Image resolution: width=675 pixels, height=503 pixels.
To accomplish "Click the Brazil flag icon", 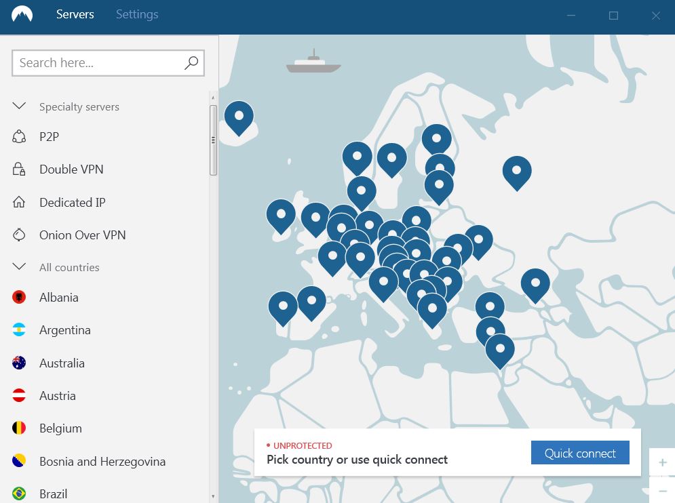I will [19, 493].
